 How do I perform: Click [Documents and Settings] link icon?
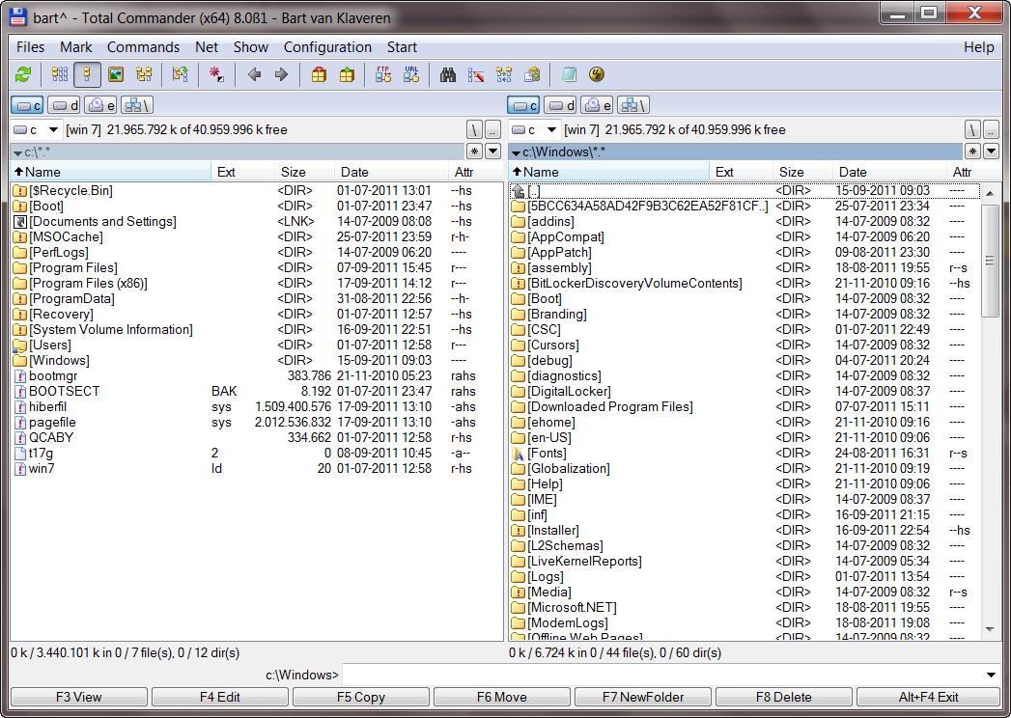coord(20,222)
